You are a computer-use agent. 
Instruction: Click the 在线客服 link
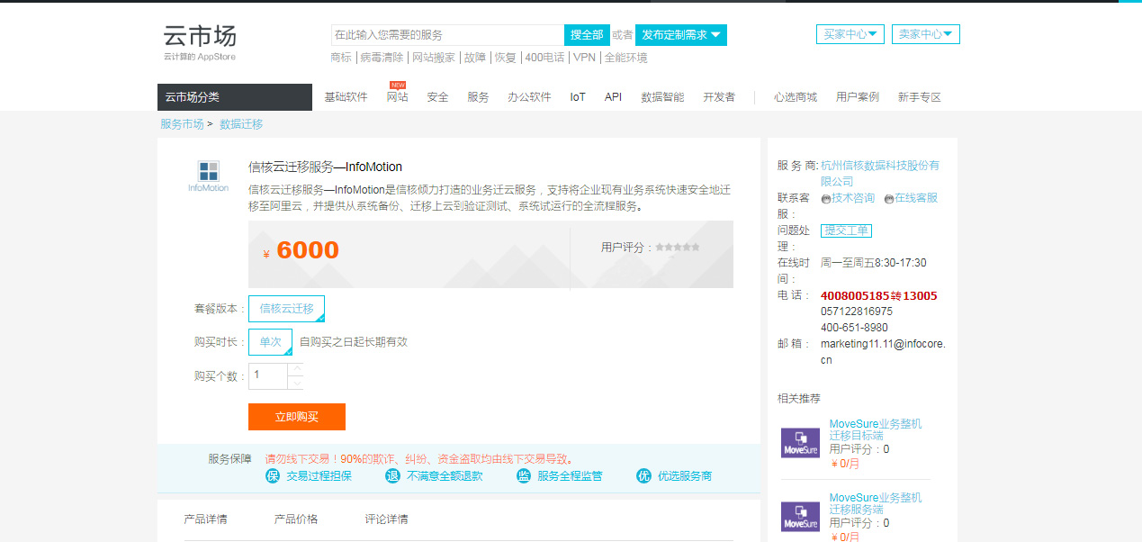(916, 198)
